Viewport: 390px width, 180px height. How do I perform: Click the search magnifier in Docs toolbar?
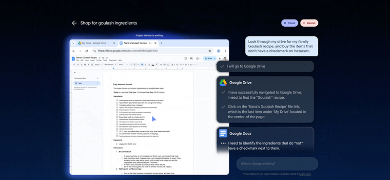(74, 65)
